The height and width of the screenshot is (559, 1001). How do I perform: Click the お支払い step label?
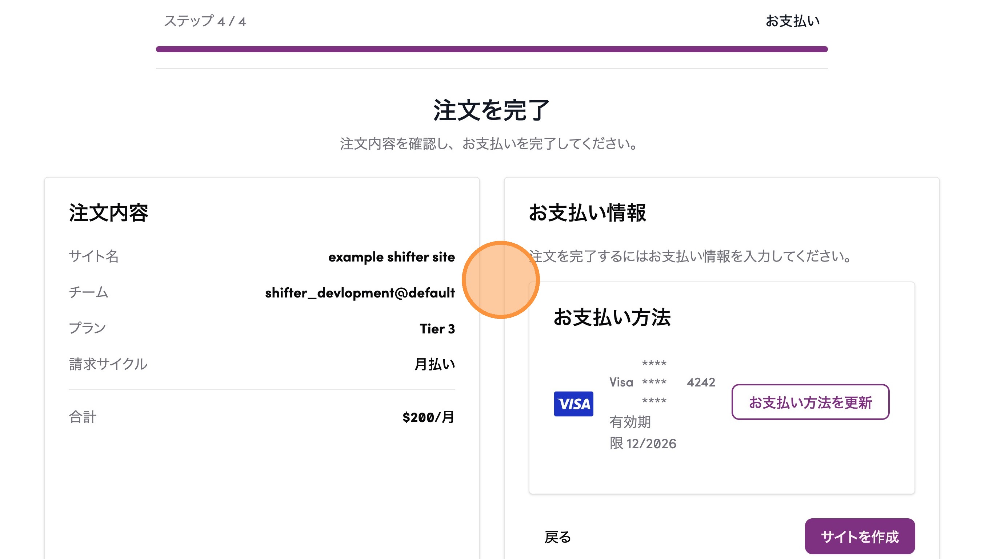[x=792, y=21]
